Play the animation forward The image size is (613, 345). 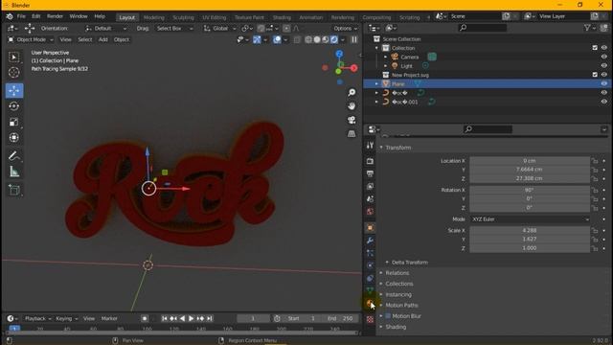tap(192, 318)
